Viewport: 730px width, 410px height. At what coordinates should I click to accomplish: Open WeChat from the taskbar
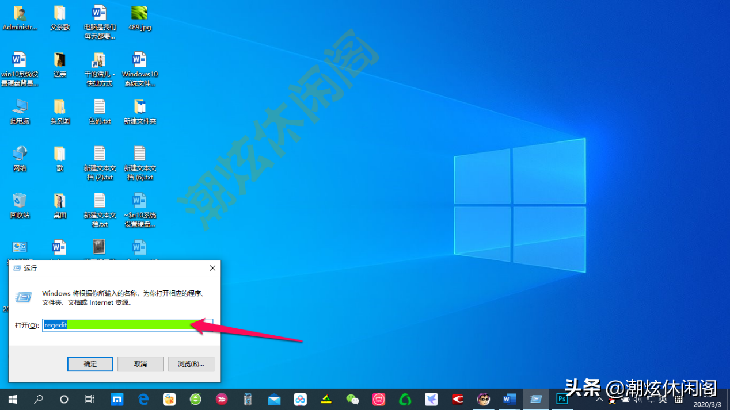(x=351, y=399)
